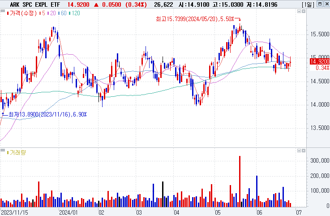Viewport: 330px width, 216px height.
Task: Click the grey handle icon atop the price panel
Action: [x=3, y=11]
